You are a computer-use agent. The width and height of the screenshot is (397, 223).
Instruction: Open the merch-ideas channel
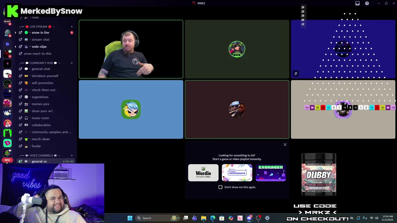tap(46, 139)
